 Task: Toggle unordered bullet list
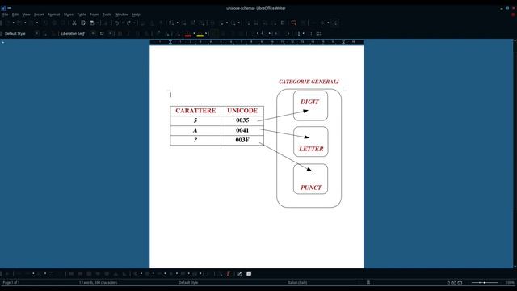[252, 33]
